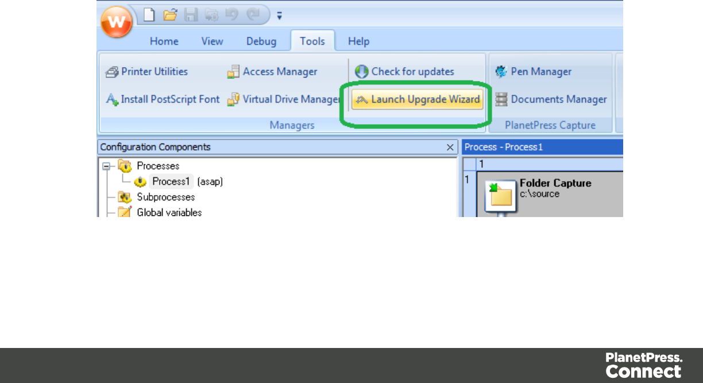Open Virtual Drive Manager
Viewport: 703px width, 383px height.
tap(284, 99)
